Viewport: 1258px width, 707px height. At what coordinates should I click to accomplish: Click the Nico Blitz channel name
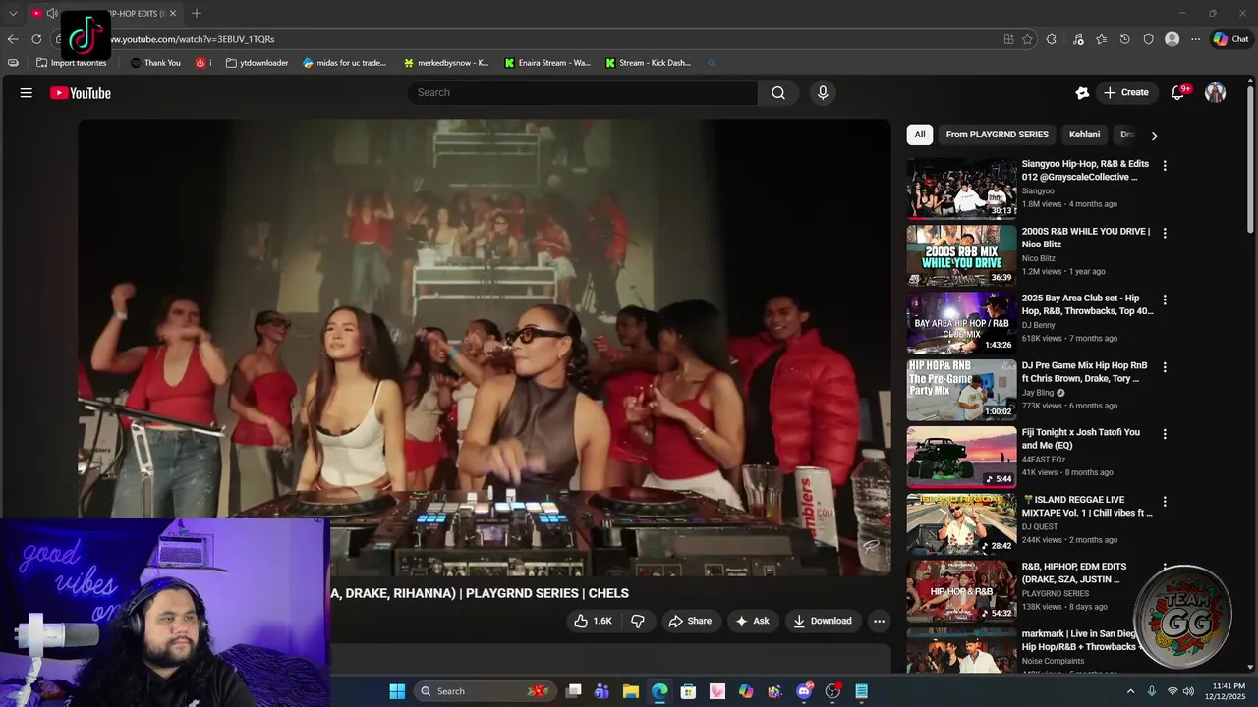pos(1039,258)
